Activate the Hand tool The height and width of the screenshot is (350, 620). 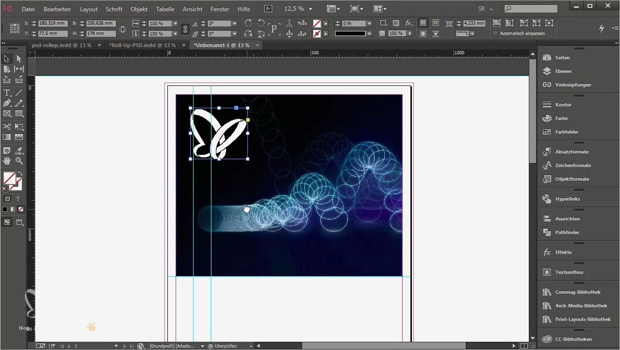click(7, 161)
